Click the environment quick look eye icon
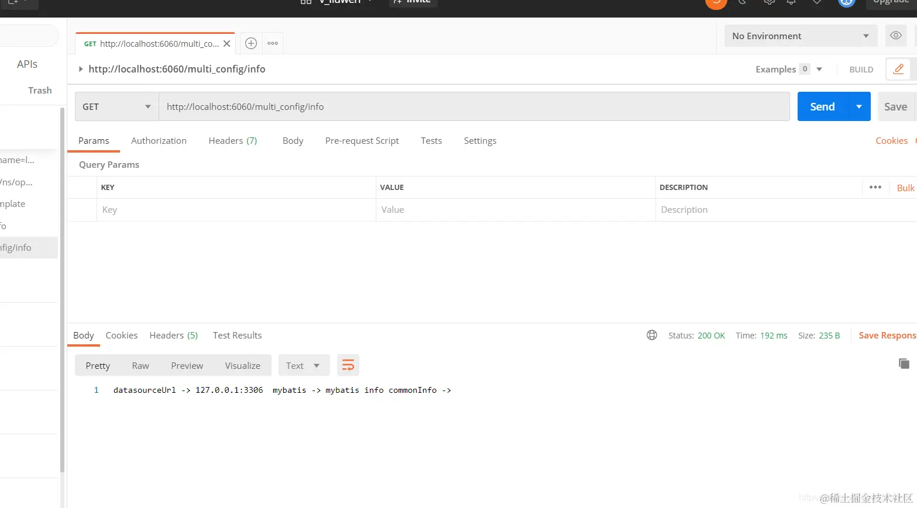917x508 pixels. (896, 36)
